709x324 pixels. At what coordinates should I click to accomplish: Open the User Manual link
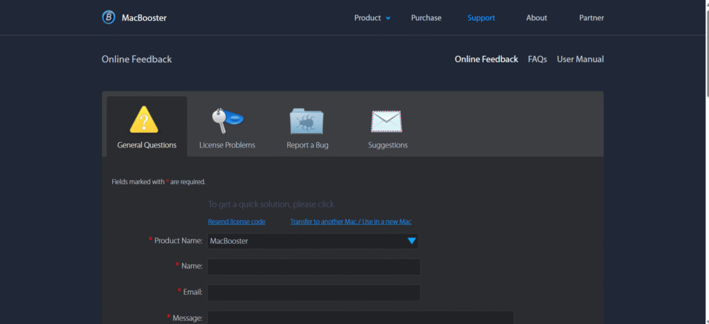pos(580,60)
